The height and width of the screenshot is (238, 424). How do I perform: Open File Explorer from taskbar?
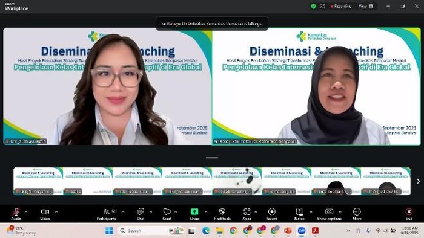(x=219, y=231)
